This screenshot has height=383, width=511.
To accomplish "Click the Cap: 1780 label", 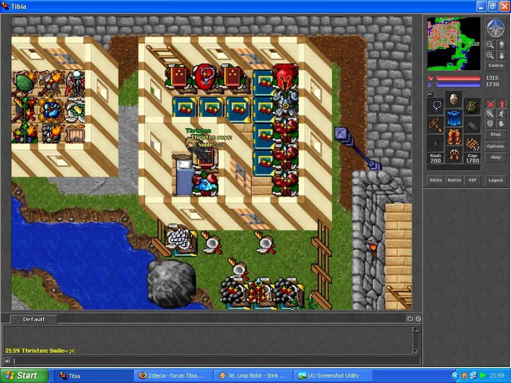I will tap(472, 158).
